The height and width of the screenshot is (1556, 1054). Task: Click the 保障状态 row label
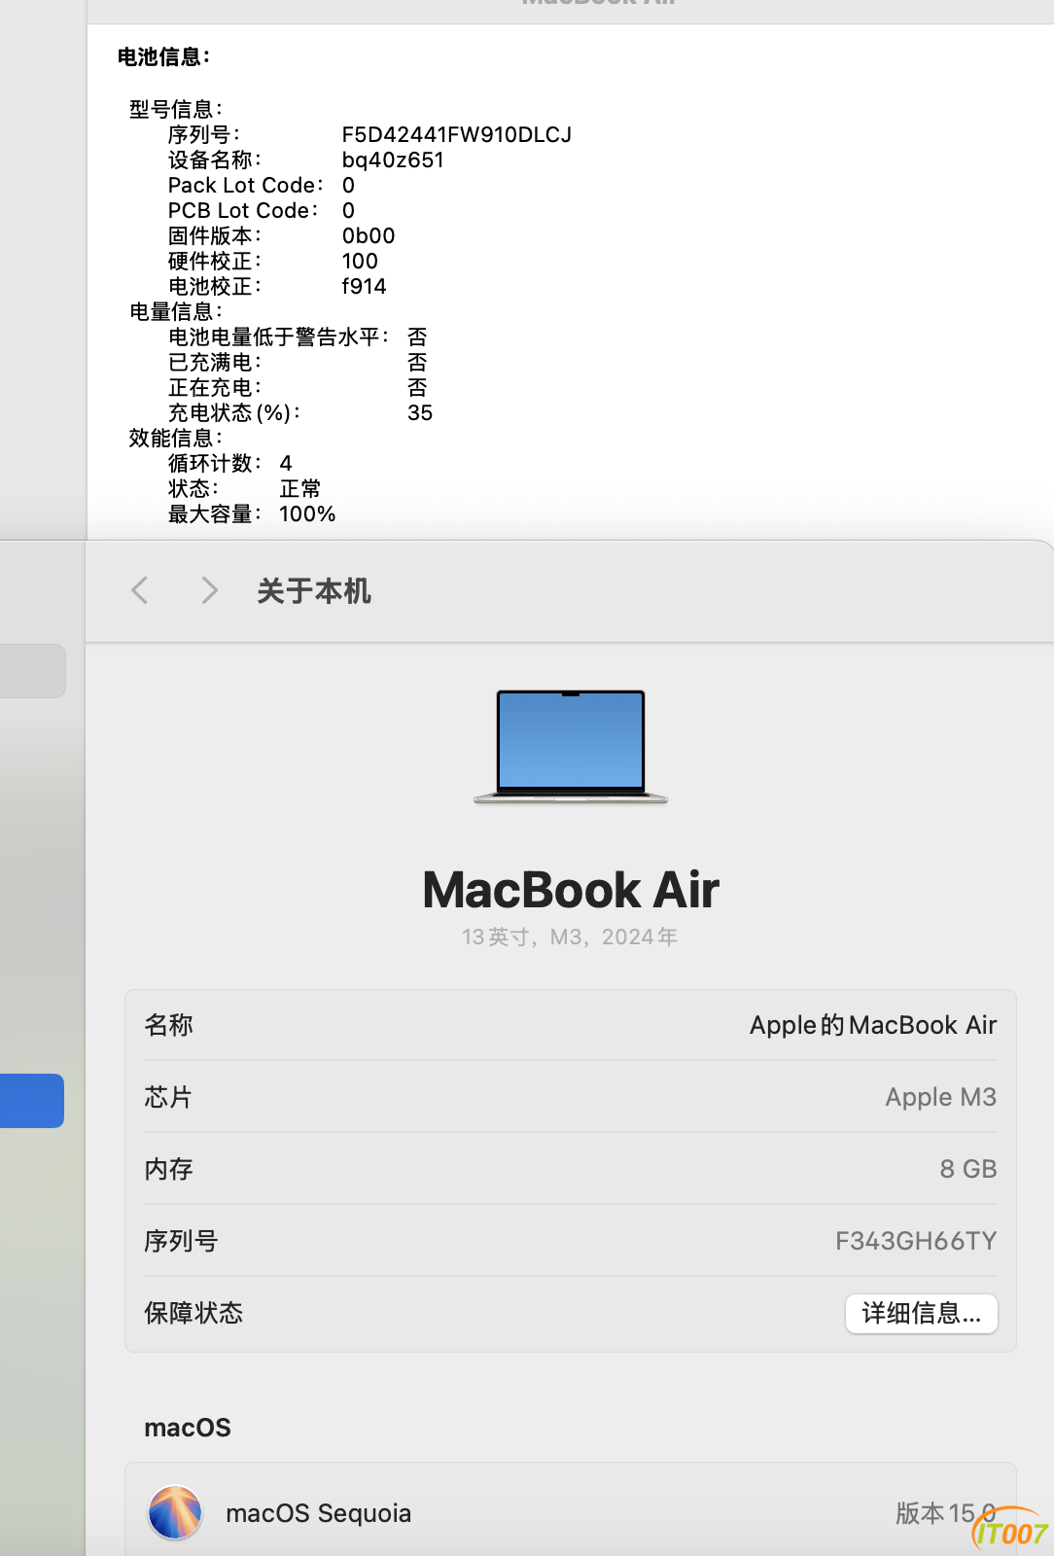(x=193, y=1313)
